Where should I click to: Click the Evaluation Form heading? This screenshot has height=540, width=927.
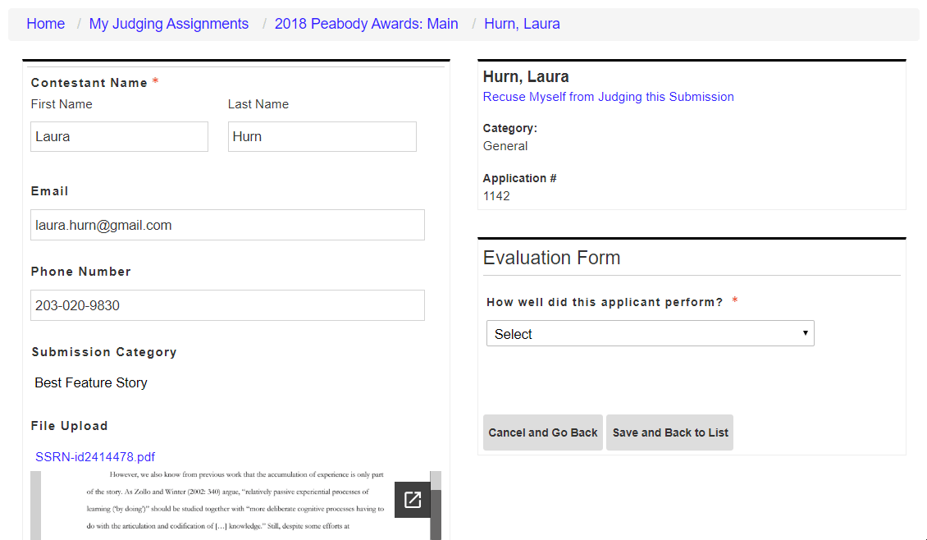551,258
